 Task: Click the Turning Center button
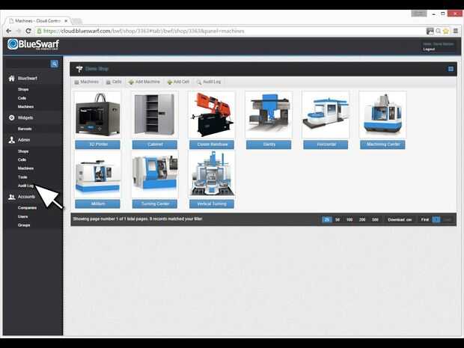(x=155, y=204)
